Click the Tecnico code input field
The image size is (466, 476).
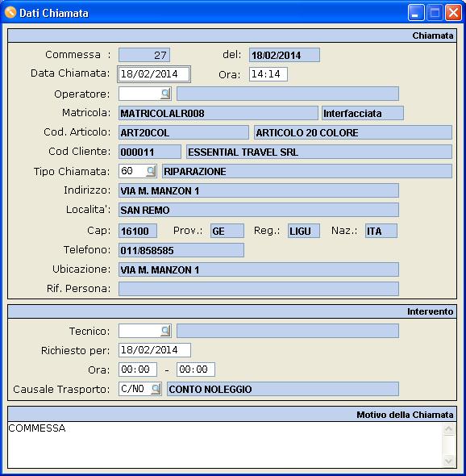click(139, 331)
